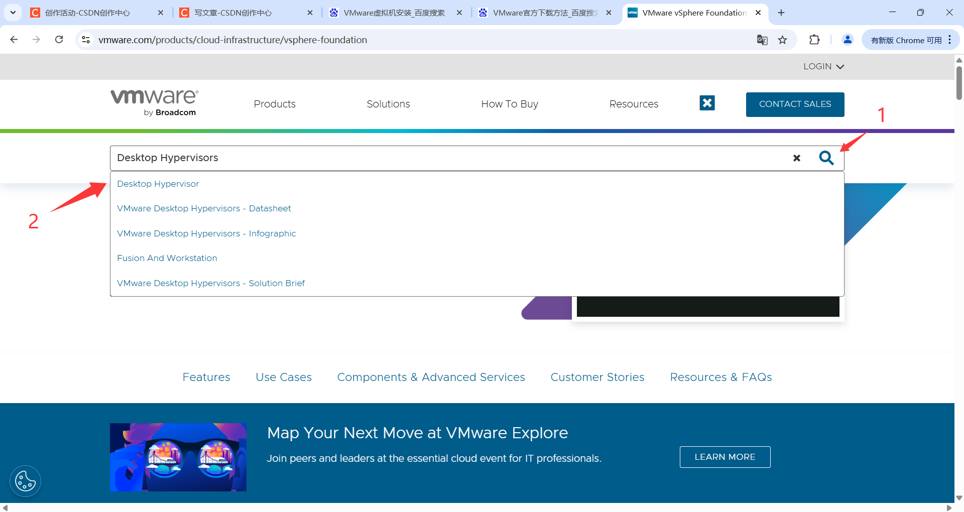Reload the page
964x512 pixels.
(x=59, y=40)
